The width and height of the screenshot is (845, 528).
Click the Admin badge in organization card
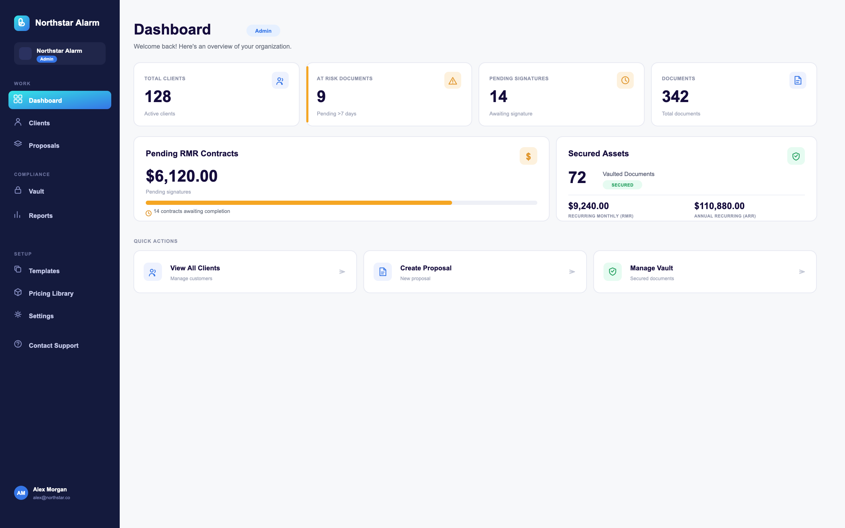(x=47, y=59)
